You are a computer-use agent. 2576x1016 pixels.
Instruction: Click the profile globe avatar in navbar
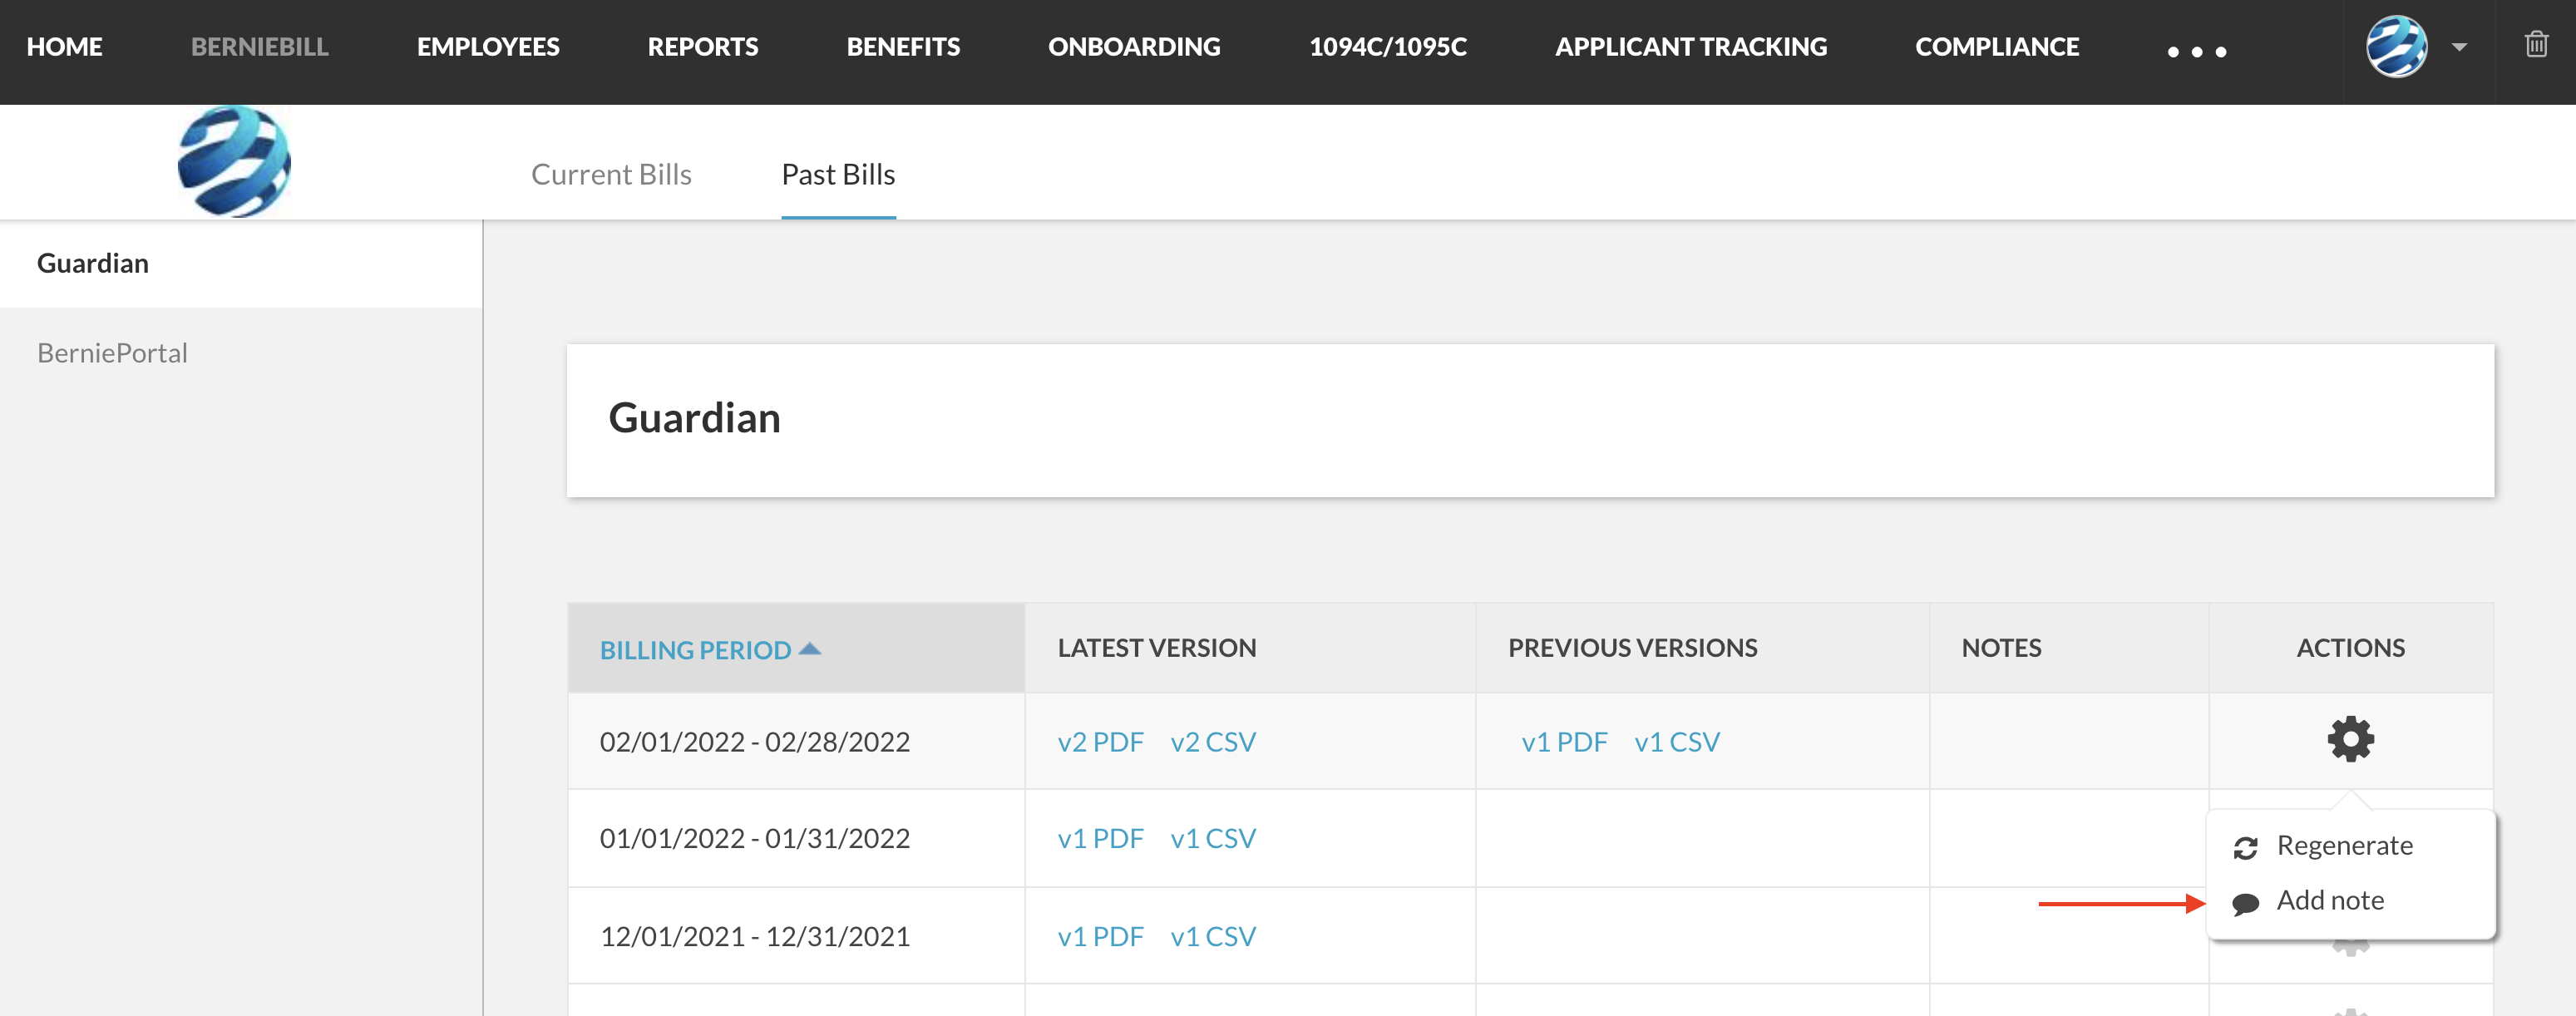tap(2396, 46)
